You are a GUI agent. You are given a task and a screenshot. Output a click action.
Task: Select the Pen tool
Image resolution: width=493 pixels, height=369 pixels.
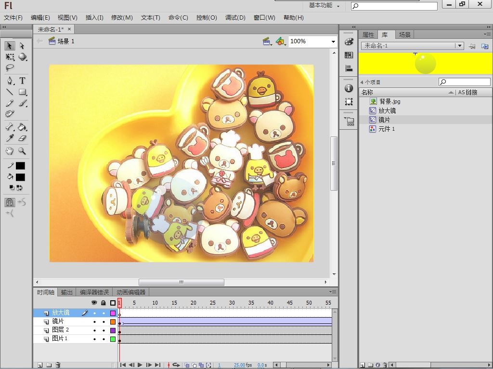tap(10, 81)
